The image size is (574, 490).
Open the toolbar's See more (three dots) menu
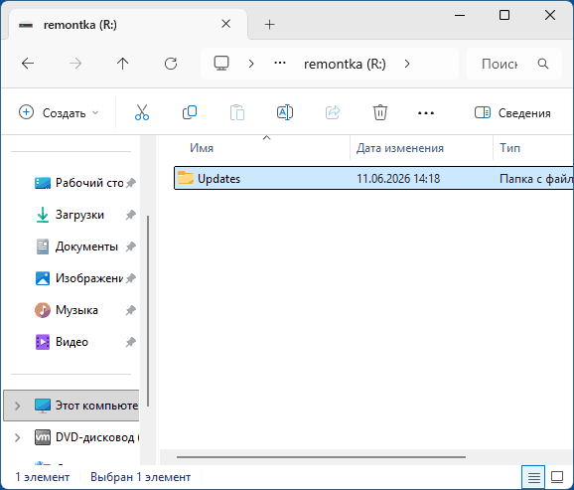point(426,113)
